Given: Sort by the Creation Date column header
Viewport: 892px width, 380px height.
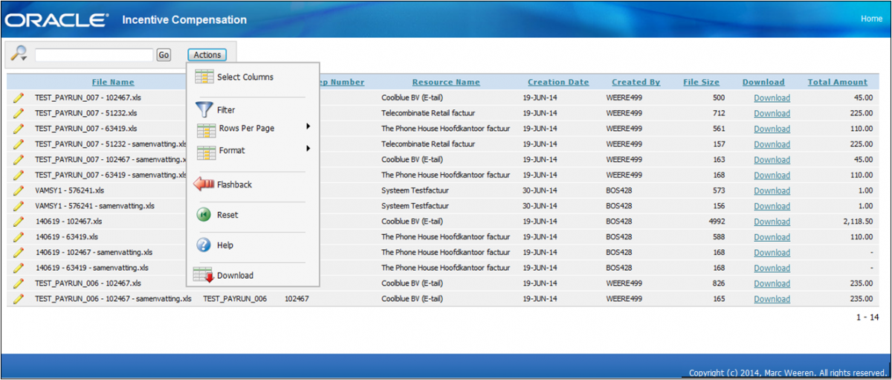Looking at the screenshot, I should 557,83.
